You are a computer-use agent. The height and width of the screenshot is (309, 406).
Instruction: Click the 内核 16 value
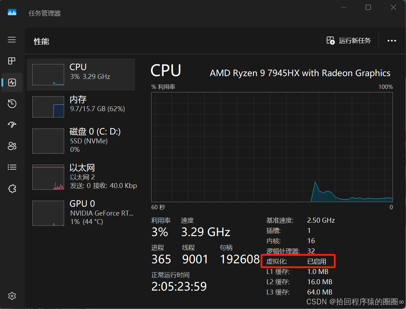[x=311, y=241]
